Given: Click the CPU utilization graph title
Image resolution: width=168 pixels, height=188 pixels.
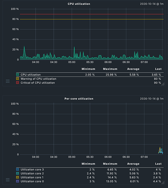Looking at the screenshot, I should click(79, 4).
